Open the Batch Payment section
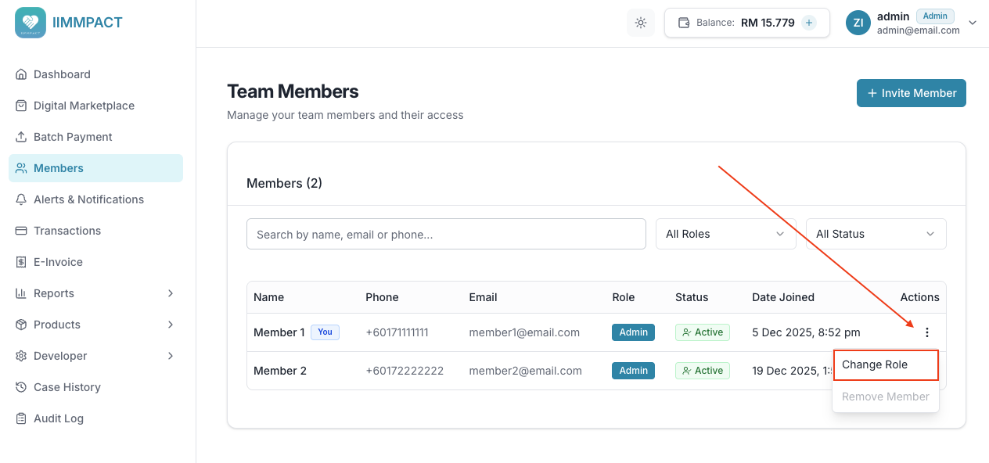Viewport: 989px width, 463px height. (73, 137)
